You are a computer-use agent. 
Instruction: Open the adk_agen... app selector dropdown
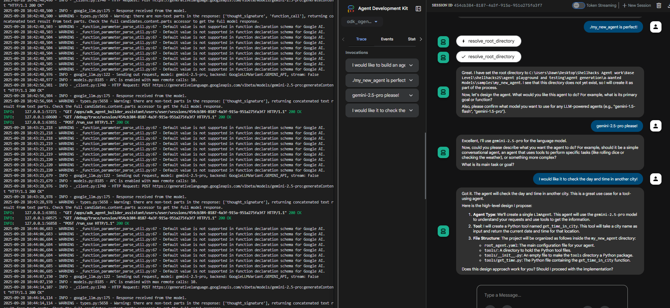(x=362, y=22)
